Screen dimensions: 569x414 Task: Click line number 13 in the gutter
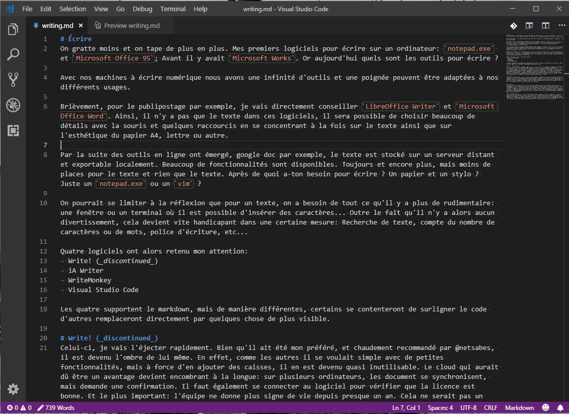[43, 261]
